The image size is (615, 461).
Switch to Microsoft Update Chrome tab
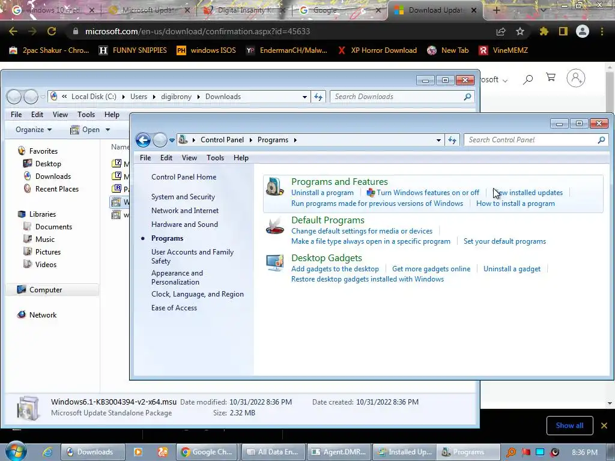148,10
